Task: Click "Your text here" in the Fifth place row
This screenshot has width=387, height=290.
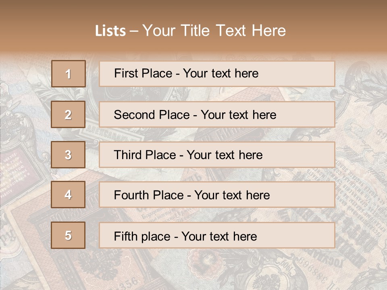Action: 219,236
